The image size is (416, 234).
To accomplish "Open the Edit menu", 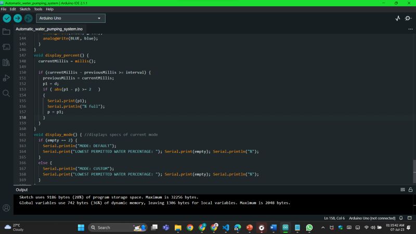I will [12, 9].
